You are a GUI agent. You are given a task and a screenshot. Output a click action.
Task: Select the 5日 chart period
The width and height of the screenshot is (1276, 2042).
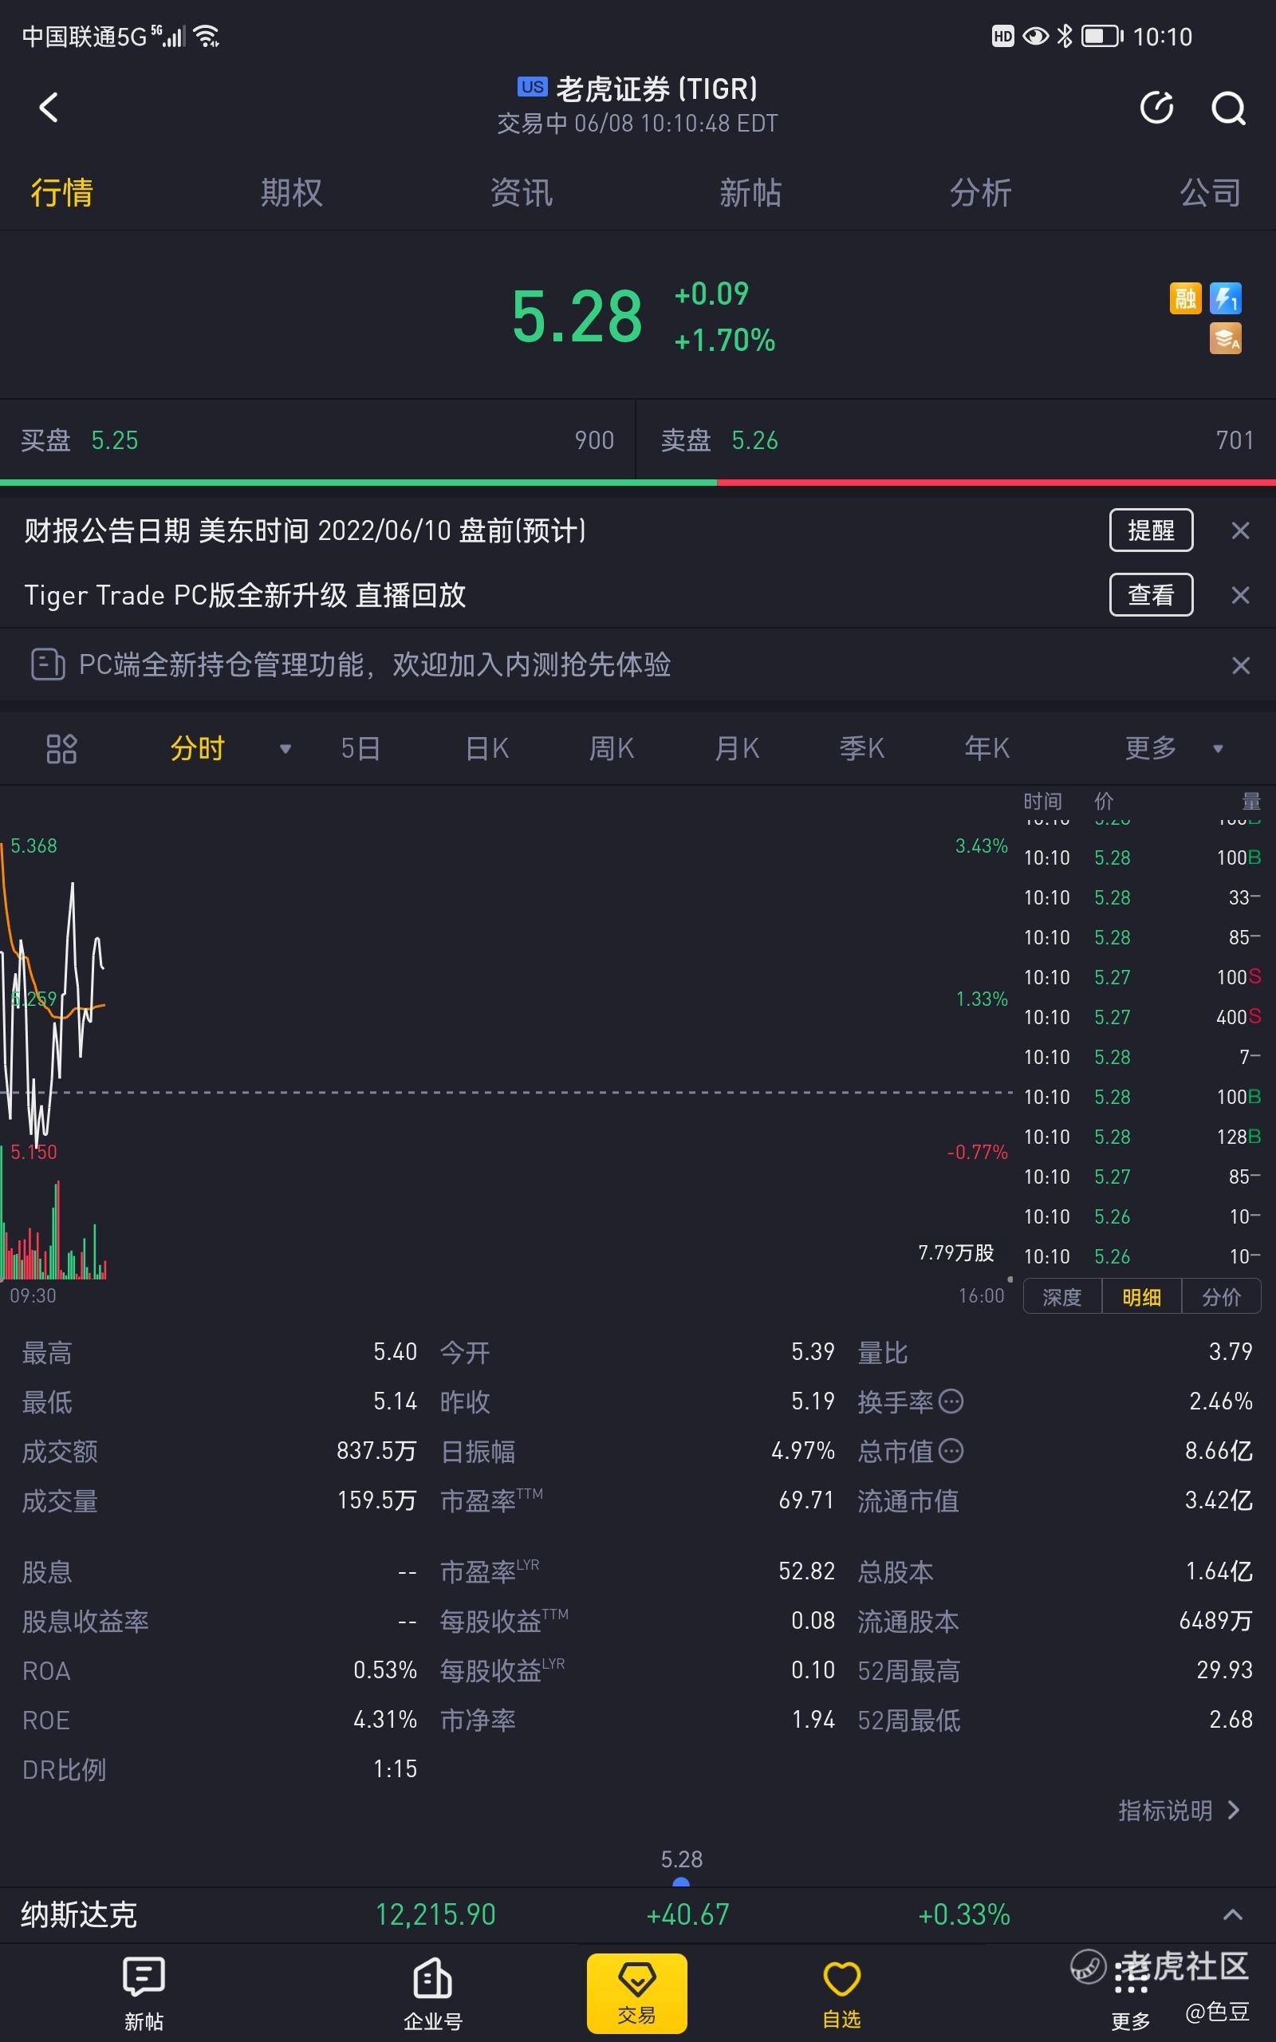360,748
